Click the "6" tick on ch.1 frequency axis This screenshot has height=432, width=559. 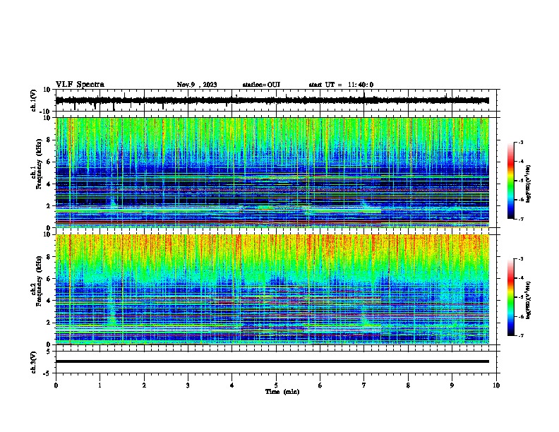point(49,162)
